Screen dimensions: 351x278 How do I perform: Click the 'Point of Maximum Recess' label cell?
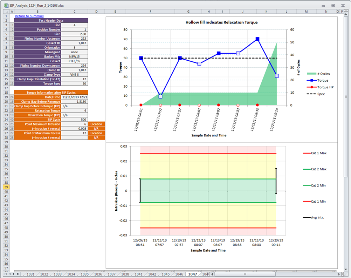click(x=37, y=133)
